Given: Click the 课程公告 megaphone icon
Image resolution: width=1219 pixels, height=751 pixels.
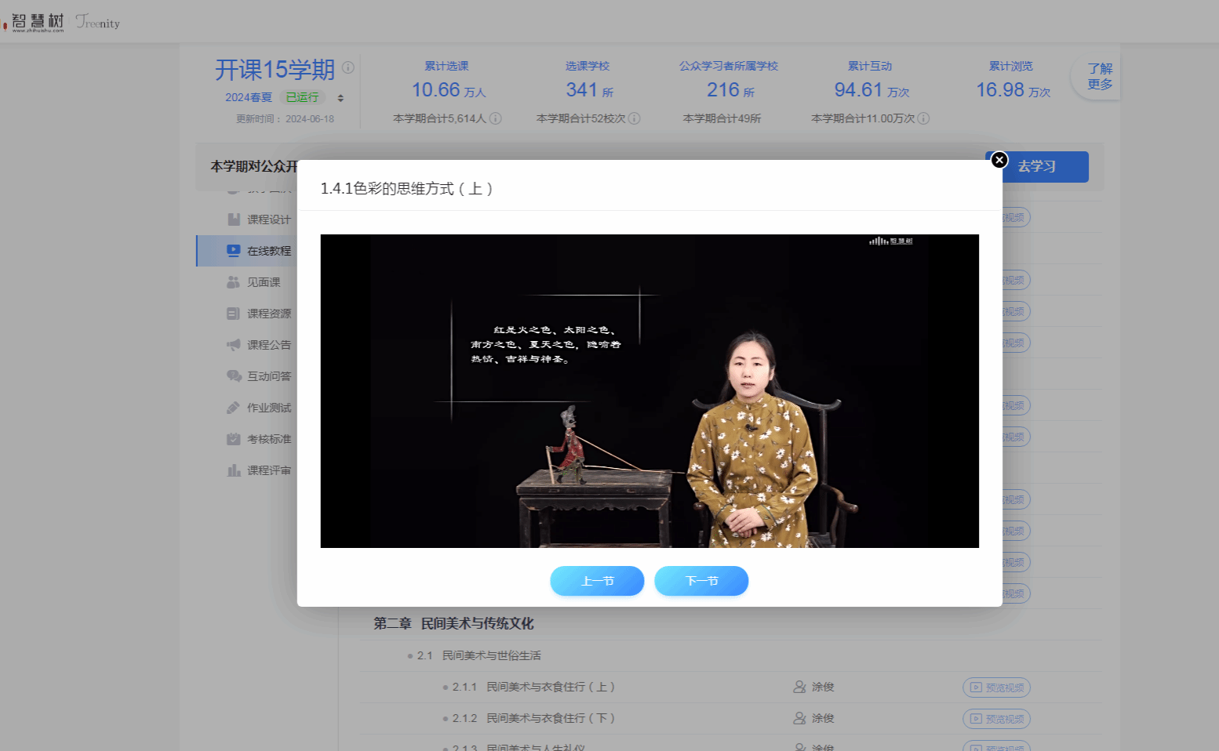Looking at the screenshot, I should coord(233,345).
